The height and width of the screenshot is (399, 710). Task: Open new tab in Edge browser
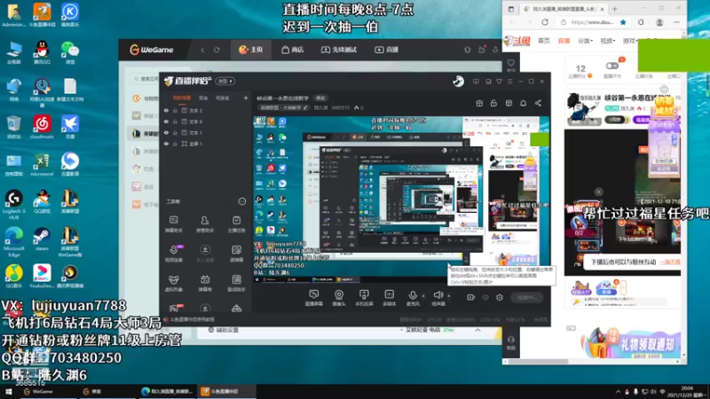614,9
